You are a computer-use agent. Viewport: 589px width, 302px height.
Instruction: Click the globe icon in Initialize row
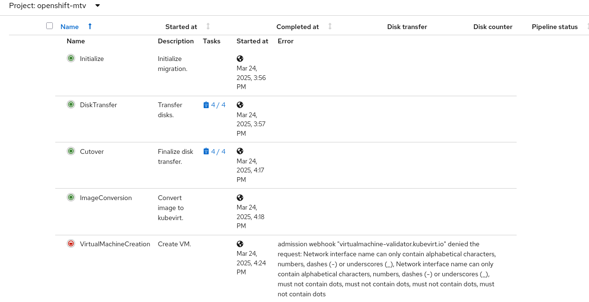(240, 59)
